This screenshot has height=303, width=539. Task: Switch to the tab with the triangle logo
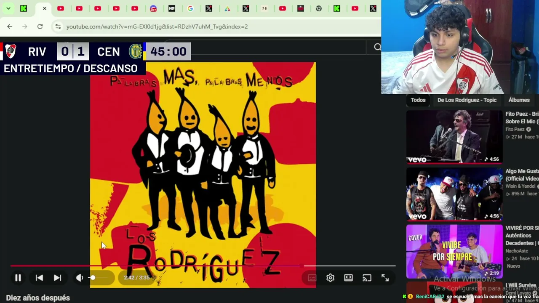[227, 8]
